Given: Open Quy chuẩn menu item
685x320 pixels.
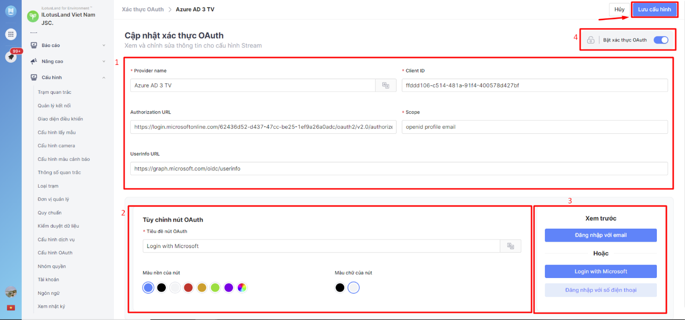Looking at the screenshot, I should [50, 213].
